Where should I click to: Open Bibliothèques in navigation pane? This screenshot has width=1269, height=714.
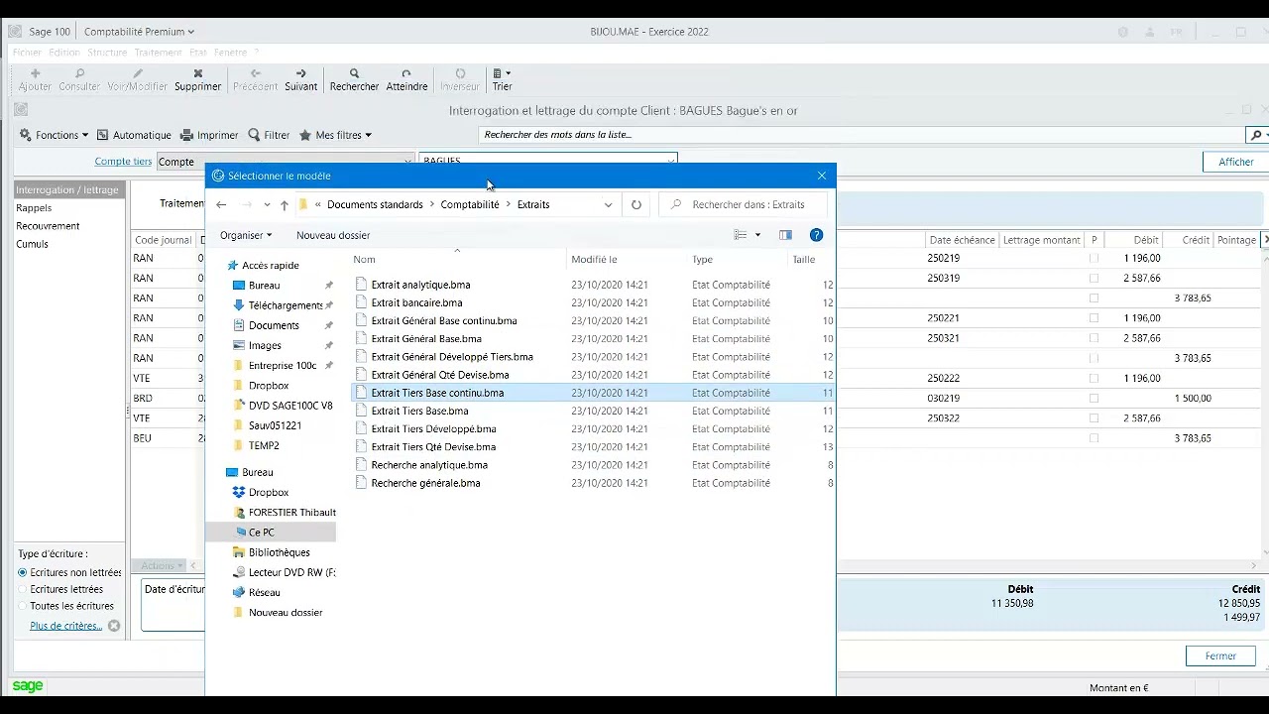click(x=279, y=552)
